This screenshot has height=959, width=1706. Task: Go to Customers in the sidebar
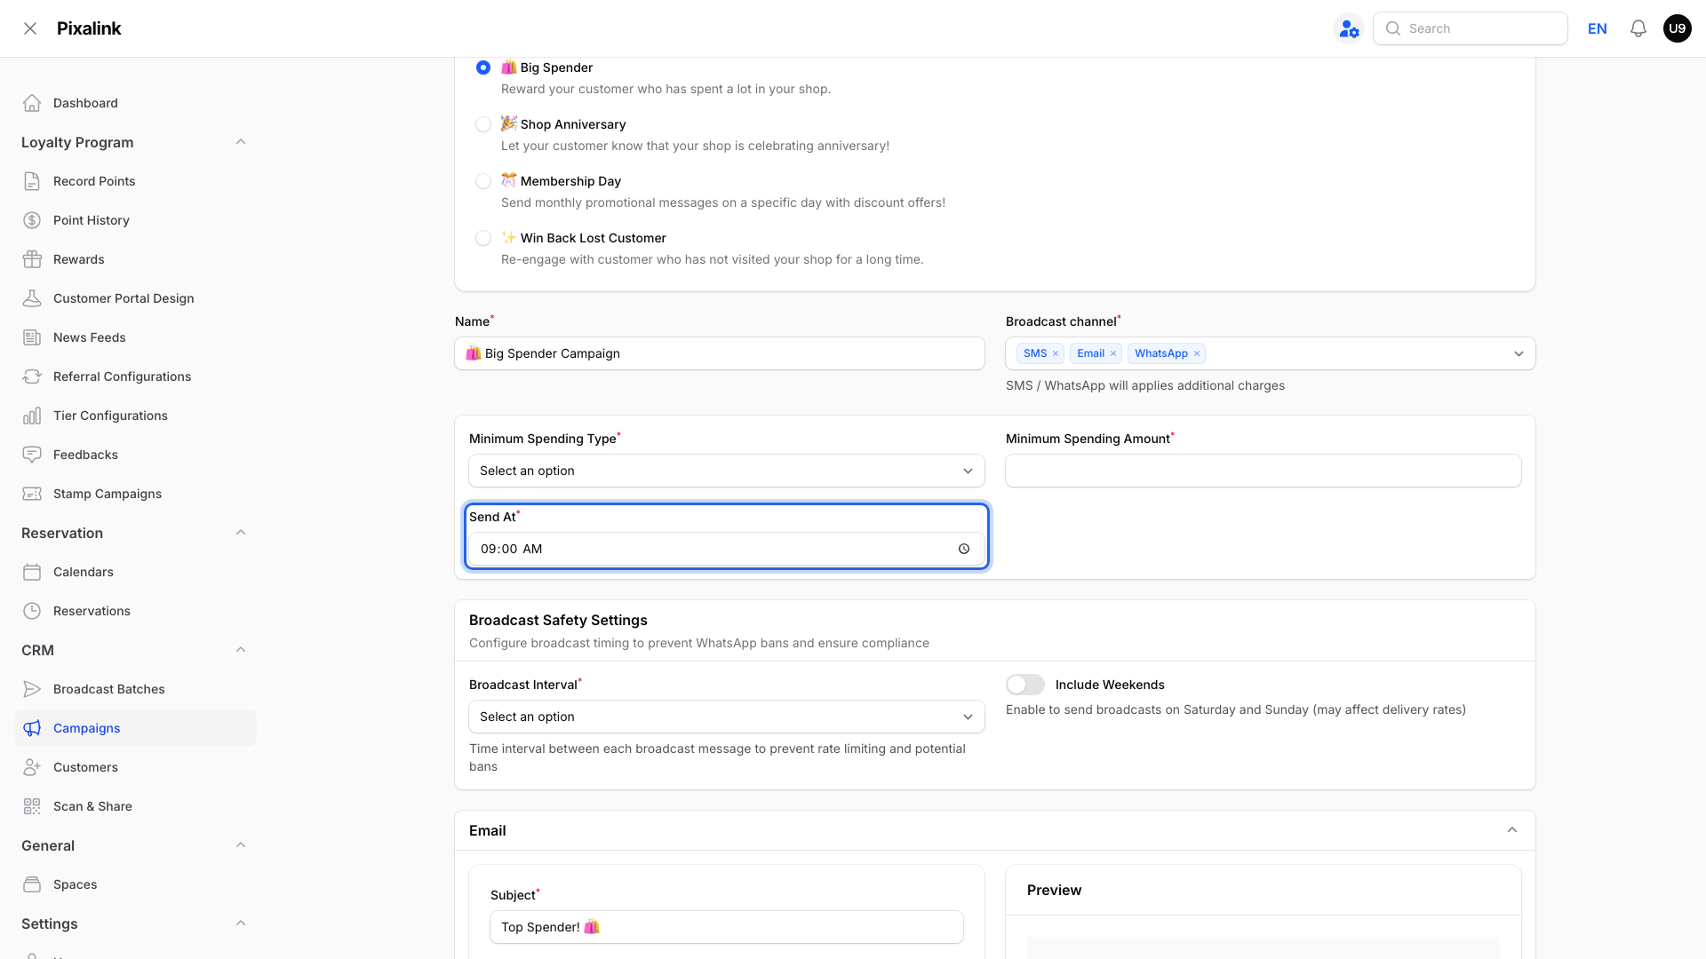(135, 767)
